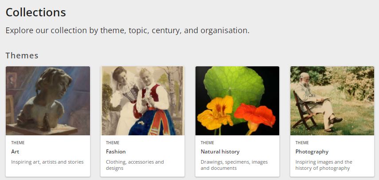Click 'Drawings, specimens, images and documents' text
379x180 pixels.
click(x=234, y=165)
